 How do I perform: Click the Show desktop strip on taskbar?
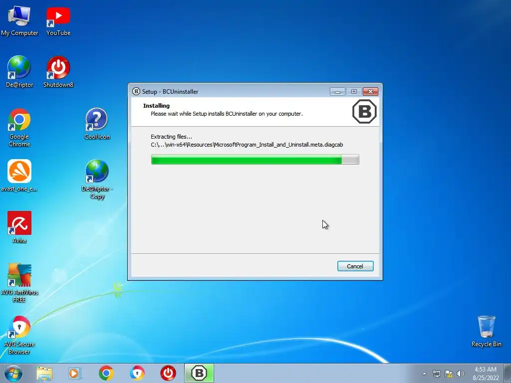coord(508,373)
